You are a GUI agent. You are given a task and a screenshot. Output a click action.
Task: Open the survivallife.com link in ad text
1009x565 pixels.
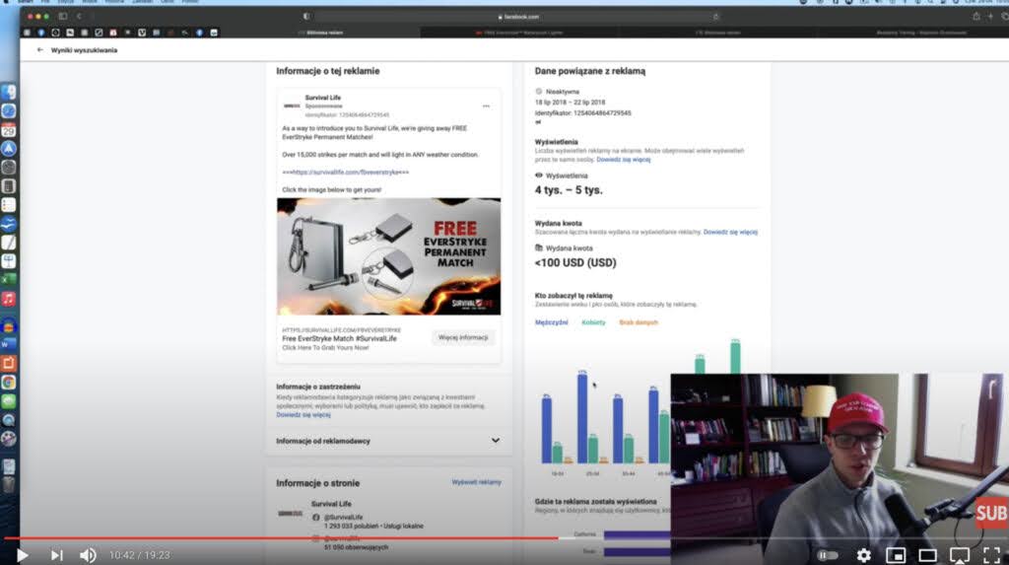(346, 173)
